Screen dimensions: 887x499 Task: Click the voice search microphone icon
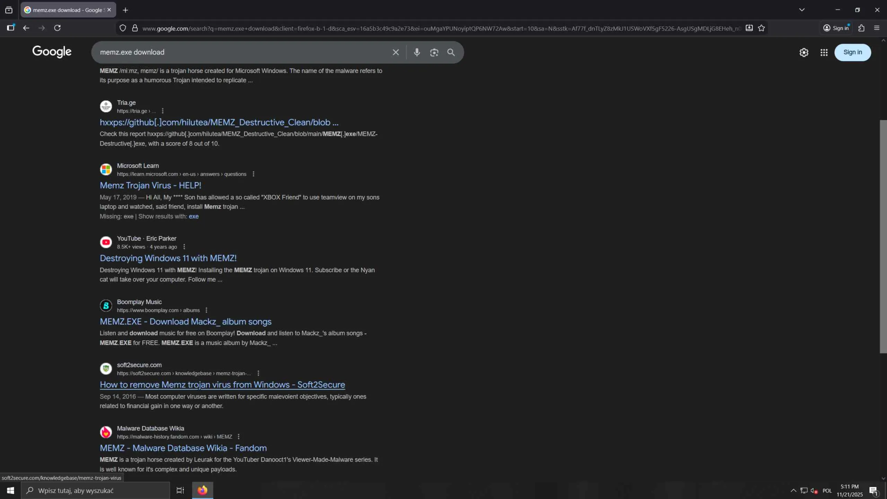(x=417, y=52)
